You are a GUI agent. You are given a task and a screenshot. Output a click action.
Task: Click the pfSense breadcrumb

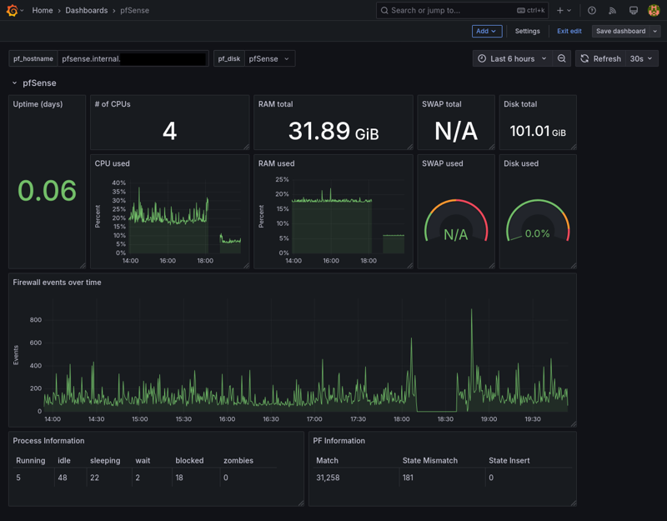point(134,10)
